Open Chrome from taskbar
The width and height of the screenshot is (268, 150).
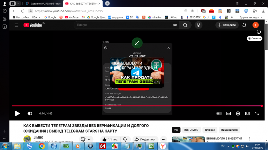pyautogui.click(x=42, y=146)
